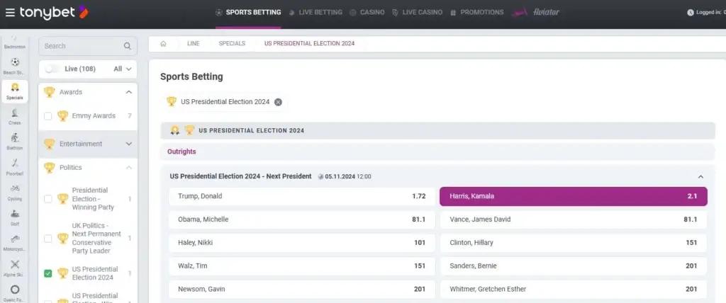Select Motorcycling sport icon
Image resolution: width=726 pixels, height=303 pixels.
click(15, 243)
